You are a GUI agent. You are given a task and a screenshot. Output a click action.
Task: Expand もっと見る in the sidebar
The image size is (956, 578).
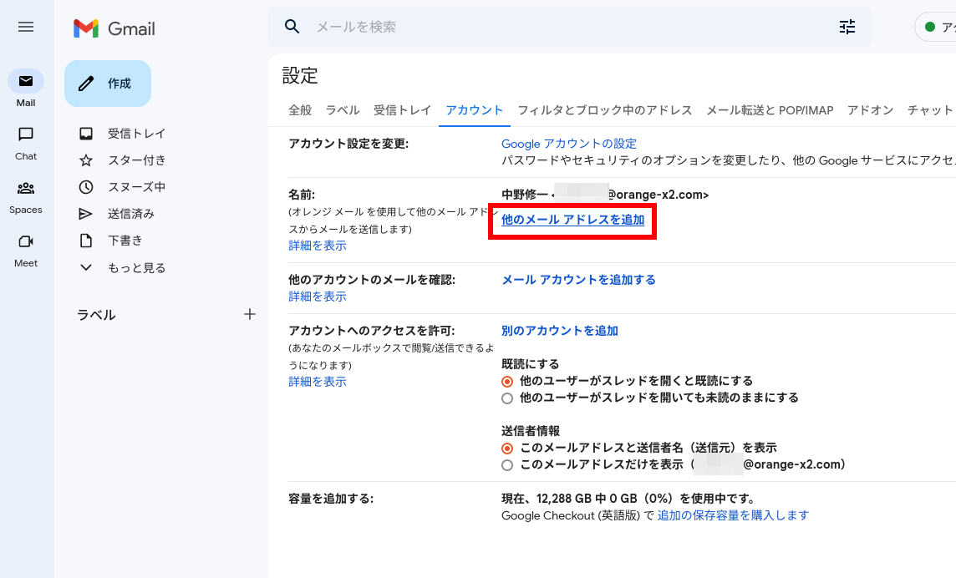click(124, 268)
